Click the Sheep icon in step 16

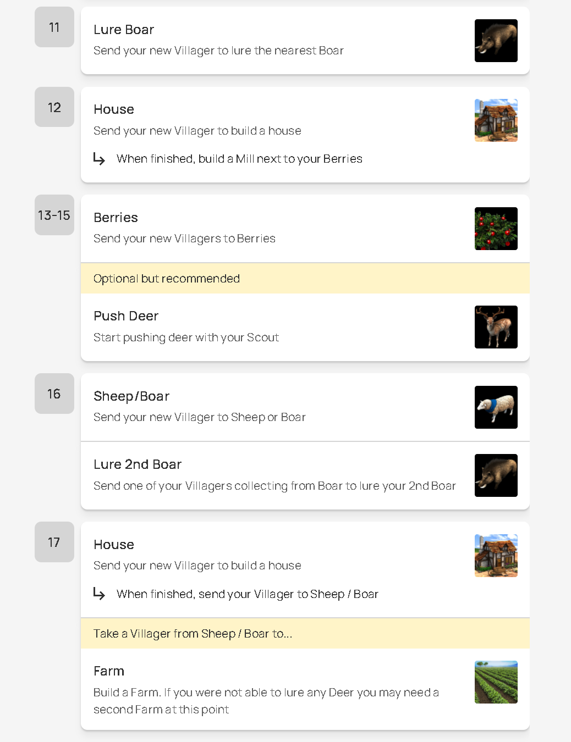(496, 407)
